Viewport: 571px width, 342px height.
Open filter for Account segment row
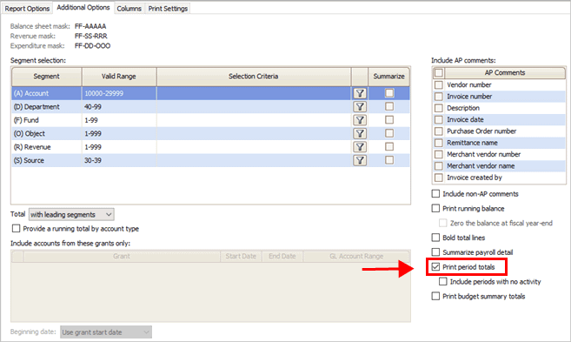click(360, 93)
